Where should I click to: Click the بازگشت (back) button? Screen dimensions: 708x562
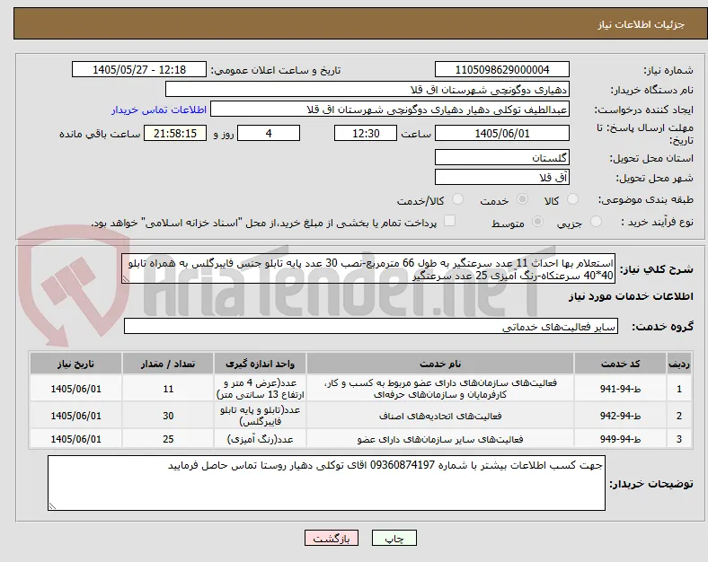(332, 538)
